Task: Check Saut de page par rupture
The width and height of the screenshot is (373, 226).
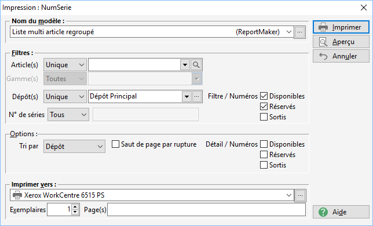Action: click(x=115, y=144)
